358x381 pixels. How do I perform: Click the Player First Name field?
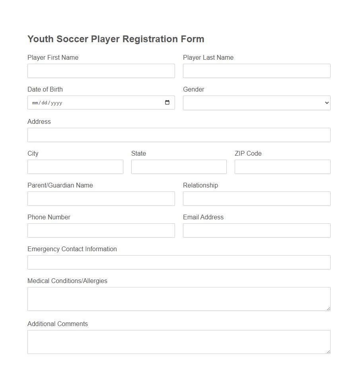(x=101, y=71)
